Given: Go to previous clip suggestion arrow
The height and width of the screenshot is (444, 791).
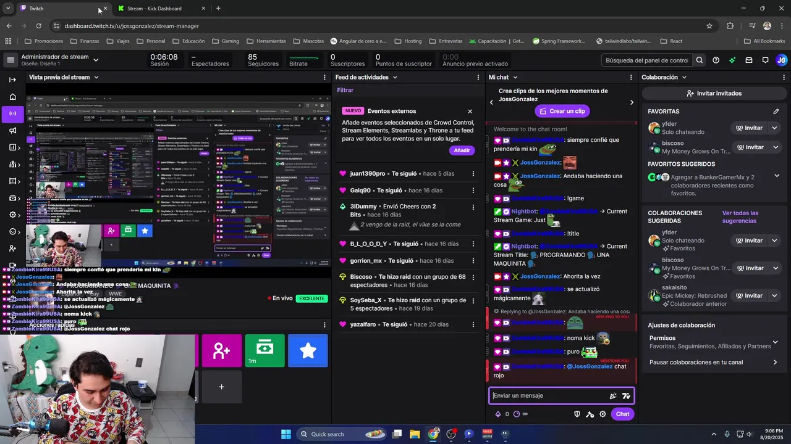Looking at the screenshot, I should click(492, 102).
